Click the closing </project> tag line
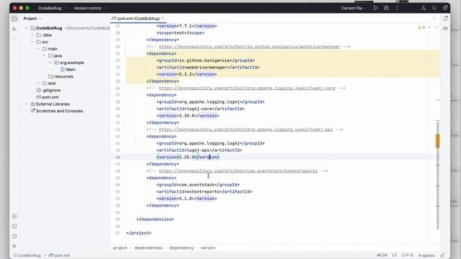Screen dimensions: 461x259 click(x=139, y=233)
